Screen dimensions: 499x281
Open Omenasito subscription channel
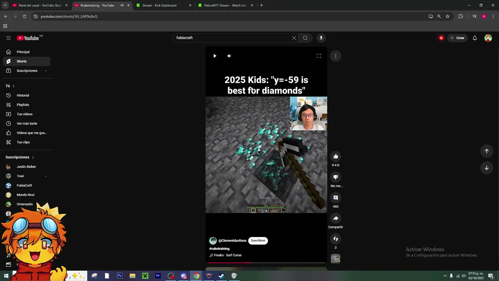pos(27,204)
